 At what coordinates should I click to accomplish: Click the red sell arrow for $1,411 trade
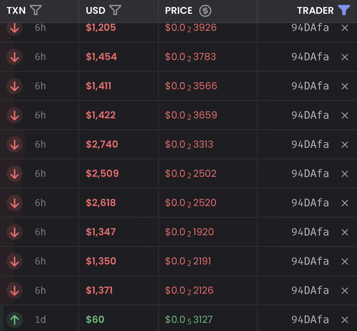pos(15,86)
